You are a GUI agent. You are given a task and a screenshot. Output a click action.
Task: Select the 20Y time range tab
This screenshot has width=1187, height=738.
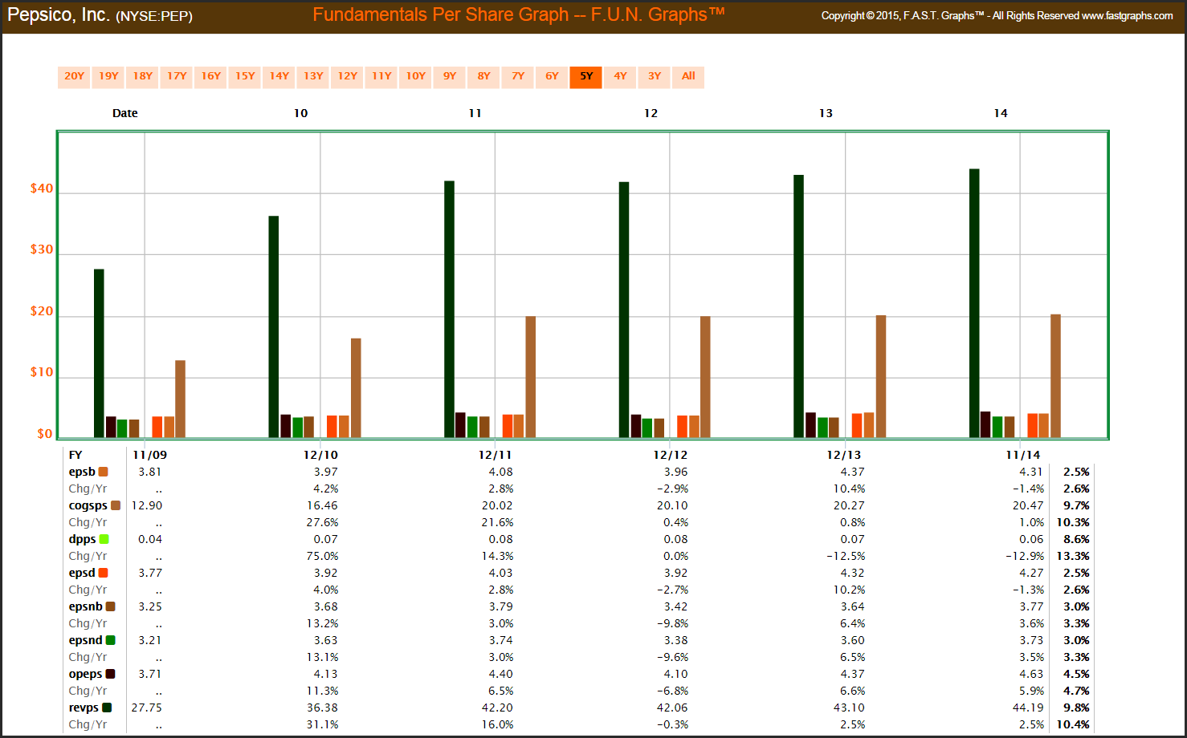pos(74,76)
